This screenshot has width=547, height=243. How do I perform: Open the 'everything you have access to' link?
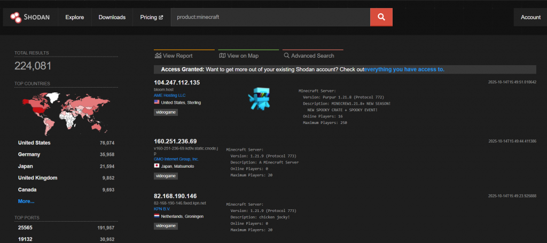click(404, 69)
